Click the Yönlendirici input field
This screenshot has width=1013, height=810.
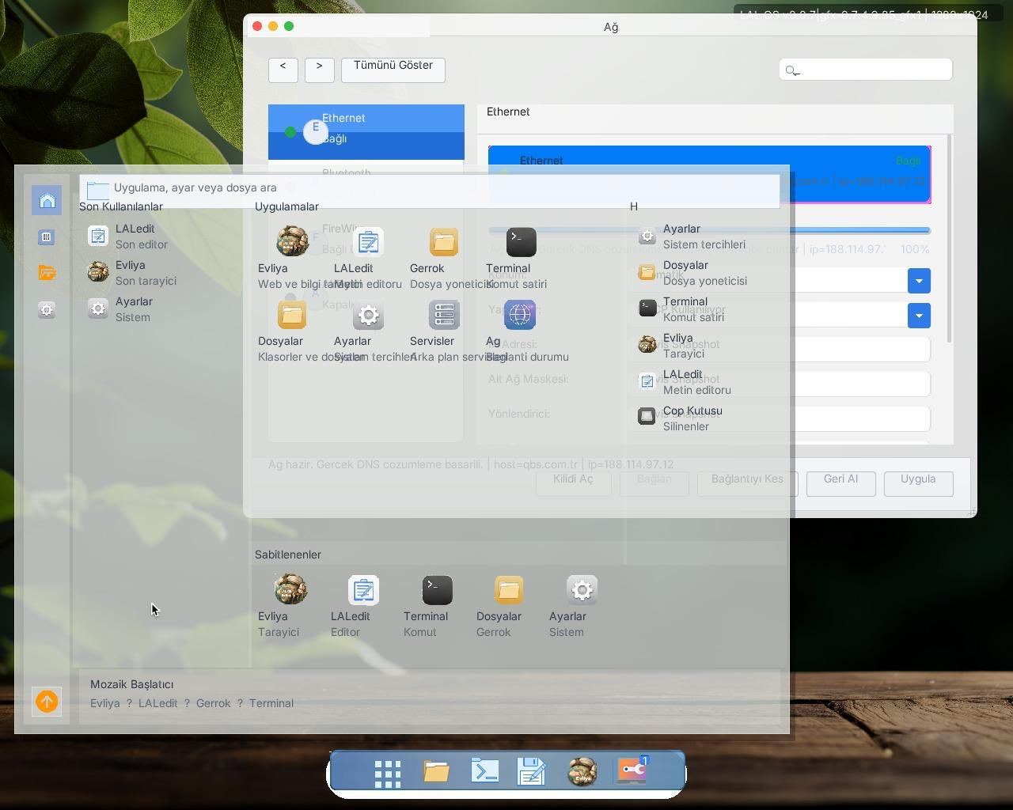tap(791, 419)
